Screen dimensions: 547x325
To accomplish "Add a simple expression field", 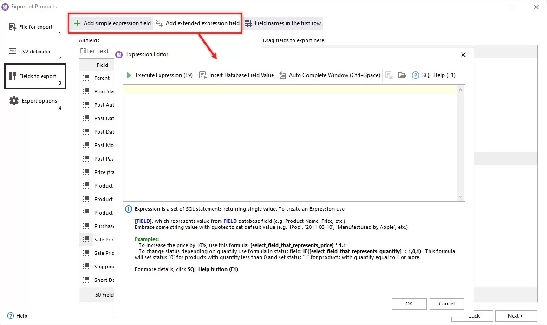I will click(x=111, y=23).
